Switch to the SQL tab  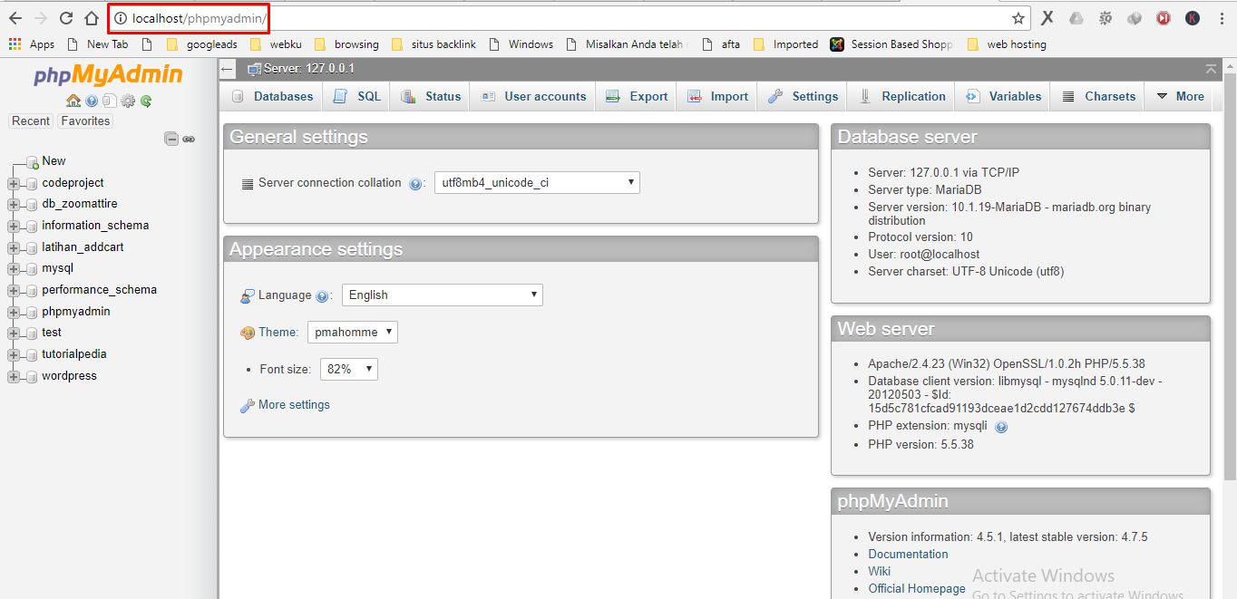[x=358, y=96]
